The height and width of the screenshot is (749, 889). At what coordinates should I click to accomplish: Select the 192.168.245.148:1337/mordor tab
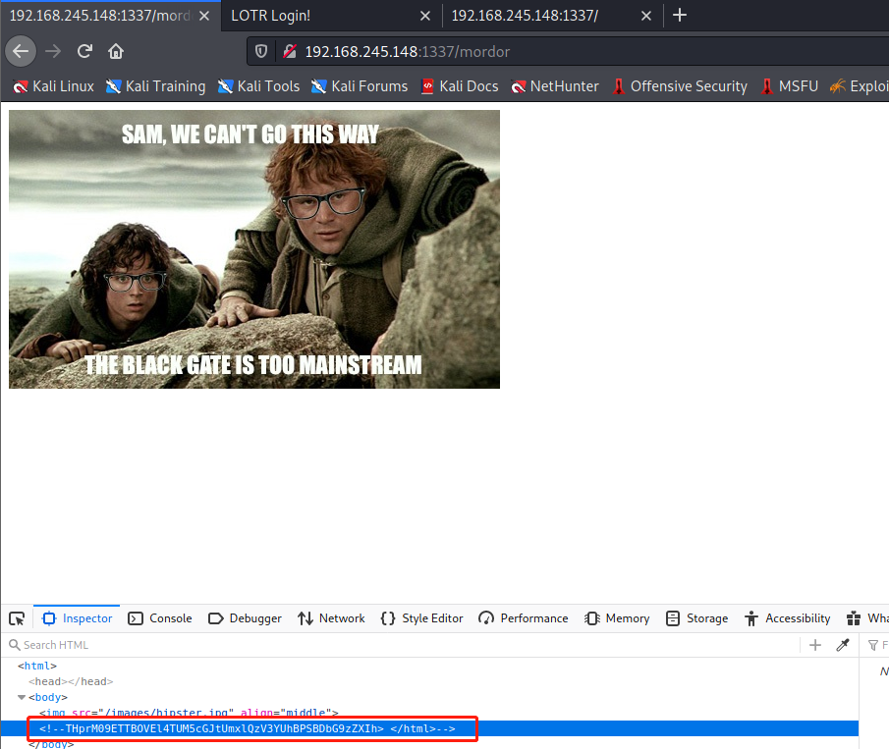click(x=110, y=16)
